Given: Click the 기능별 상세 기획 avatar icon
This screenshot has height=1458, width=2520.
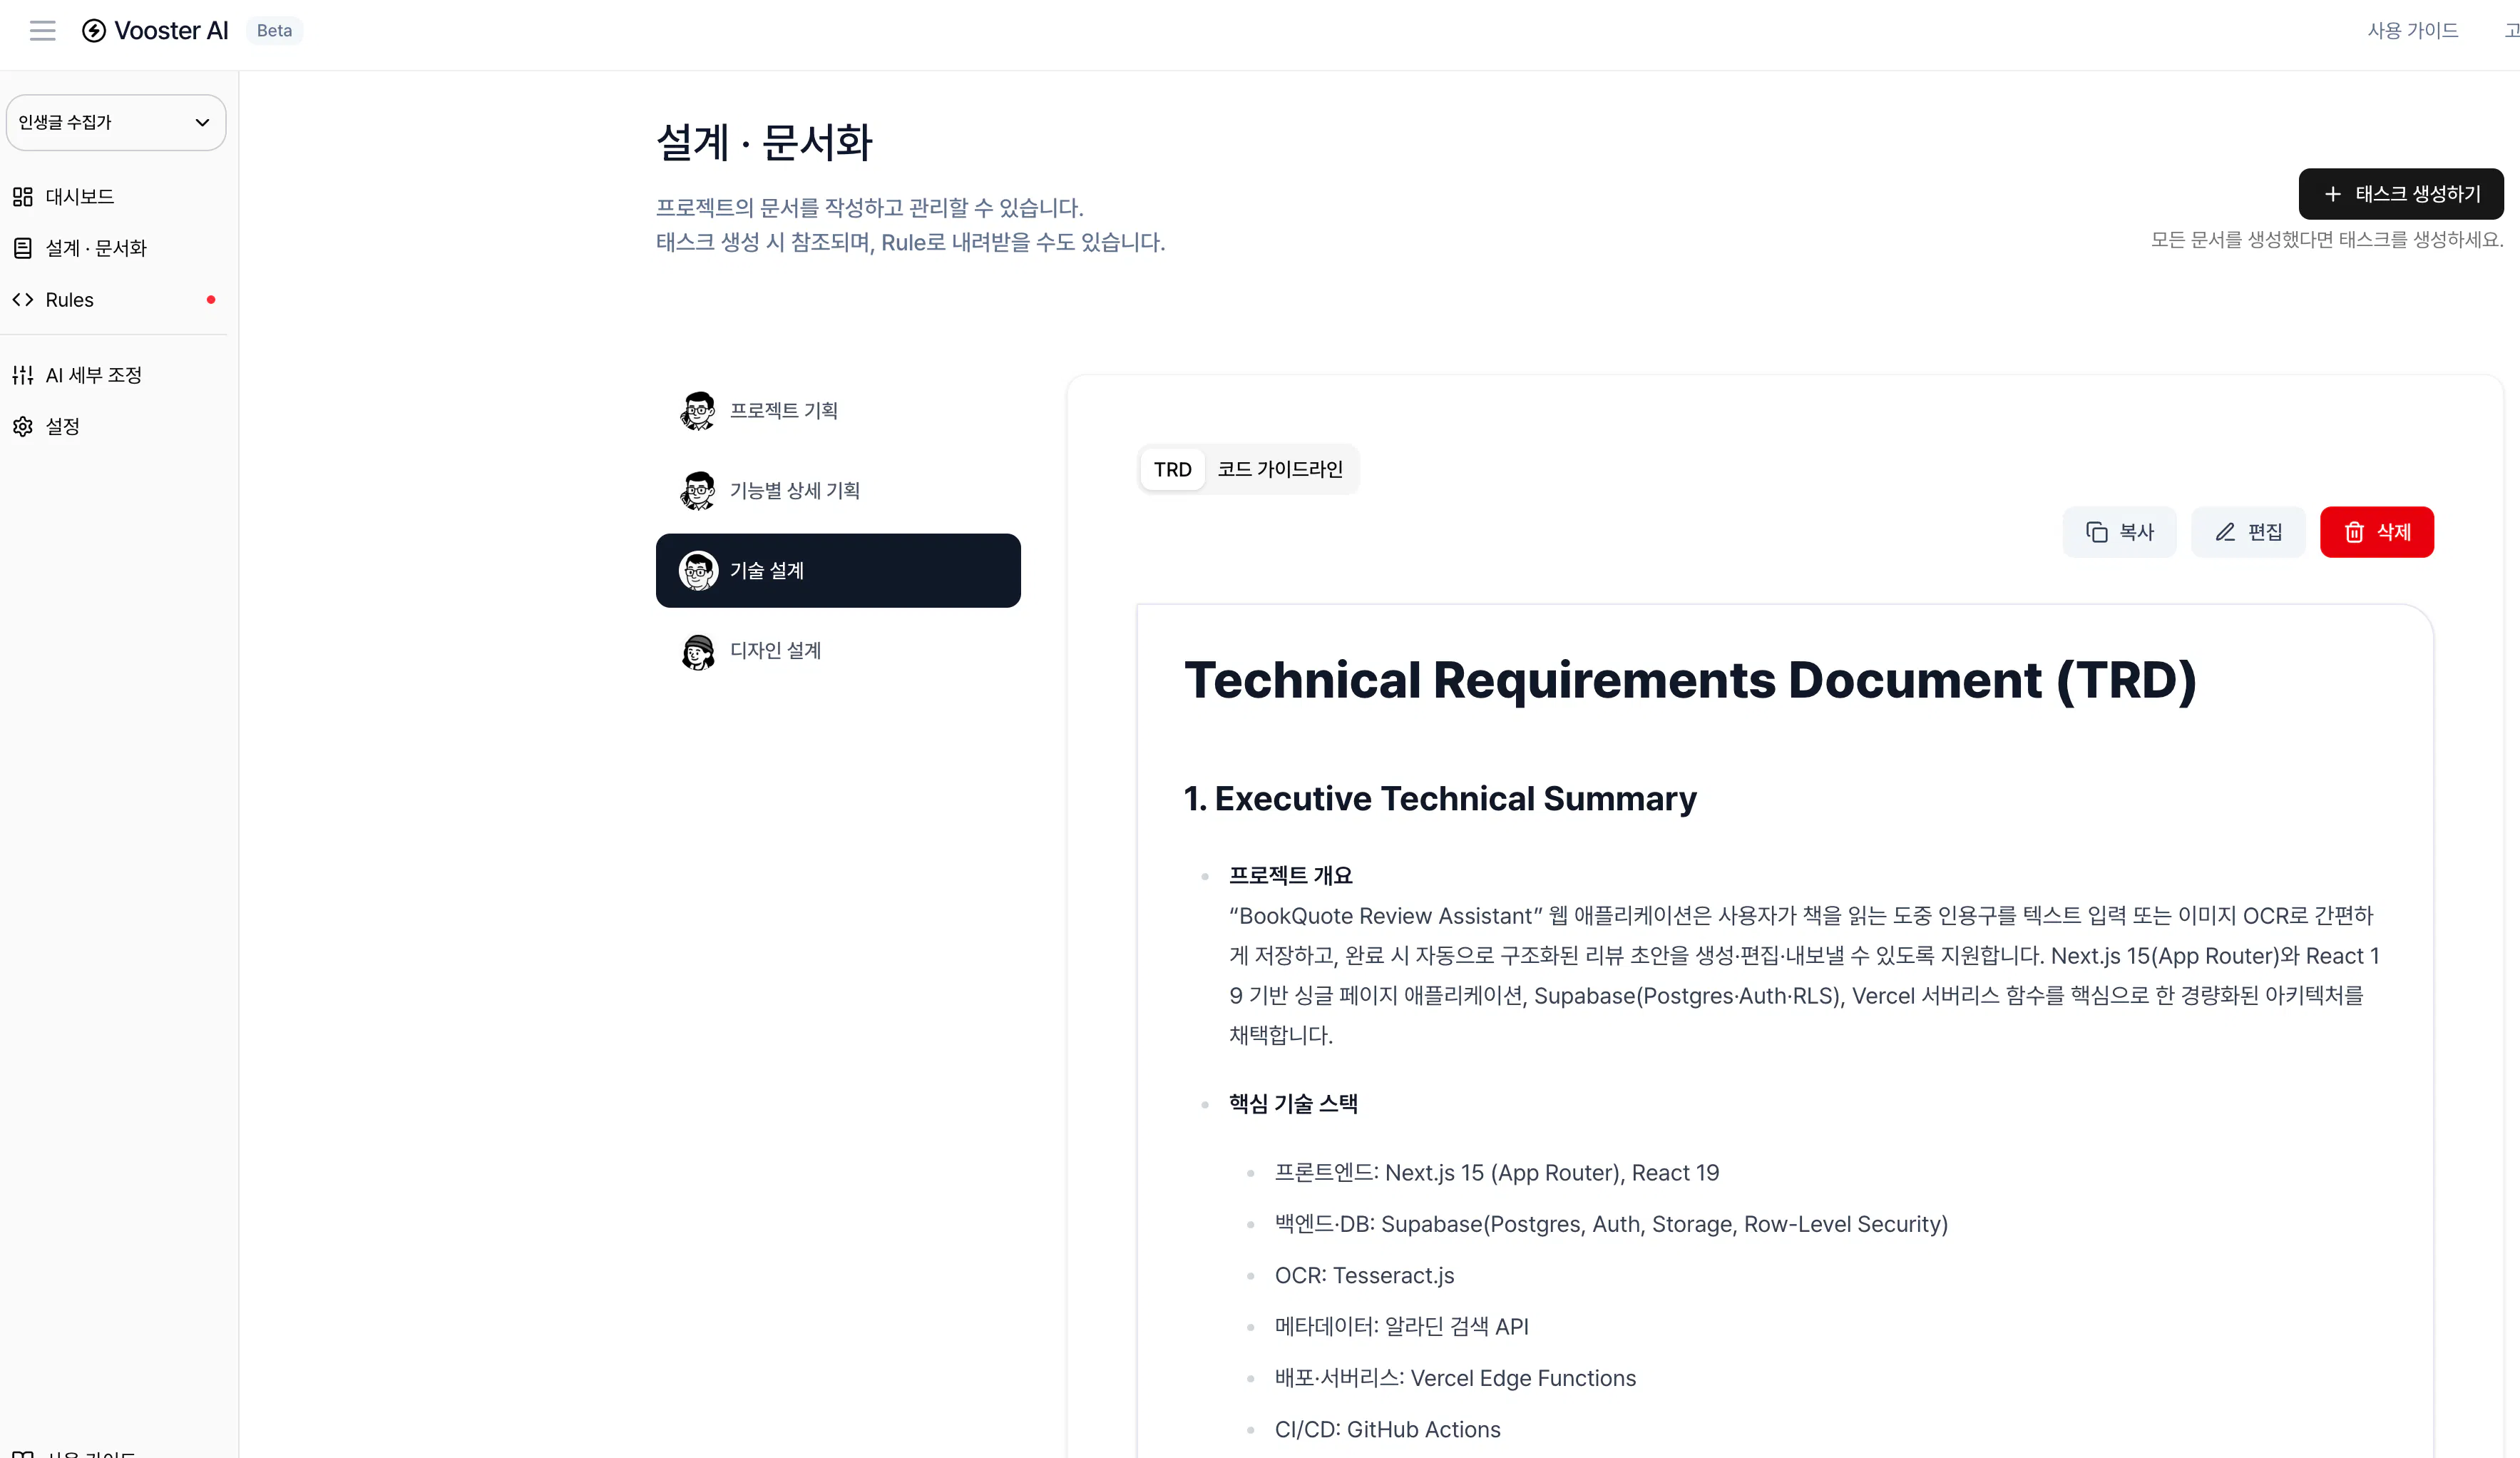Looking at the screenshot, I should (x=699, y=490).
